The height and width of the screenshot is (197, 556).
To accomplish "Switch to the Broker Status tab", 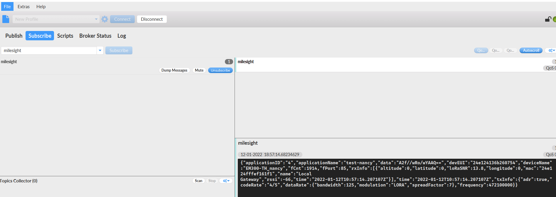I will pyautogui.click(x=95, y=36).
